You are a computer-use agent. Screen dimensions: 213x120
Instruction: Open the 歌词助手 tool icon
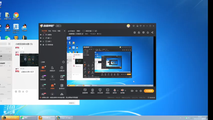[x=62, y=86]
